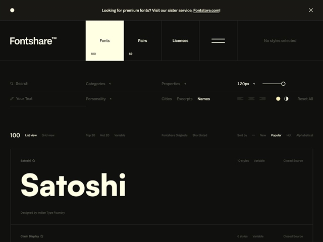
Task: Open the Satoshi font name label
Action: pos(26,161)
